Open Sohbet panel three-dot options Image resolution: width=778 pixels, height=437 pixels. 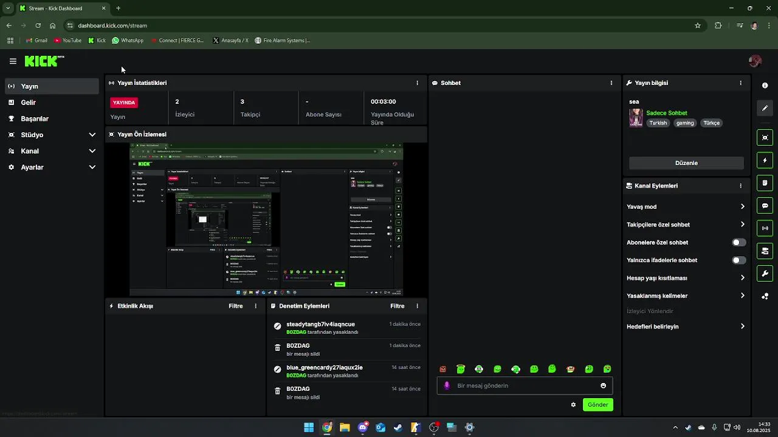pos(611,83)
